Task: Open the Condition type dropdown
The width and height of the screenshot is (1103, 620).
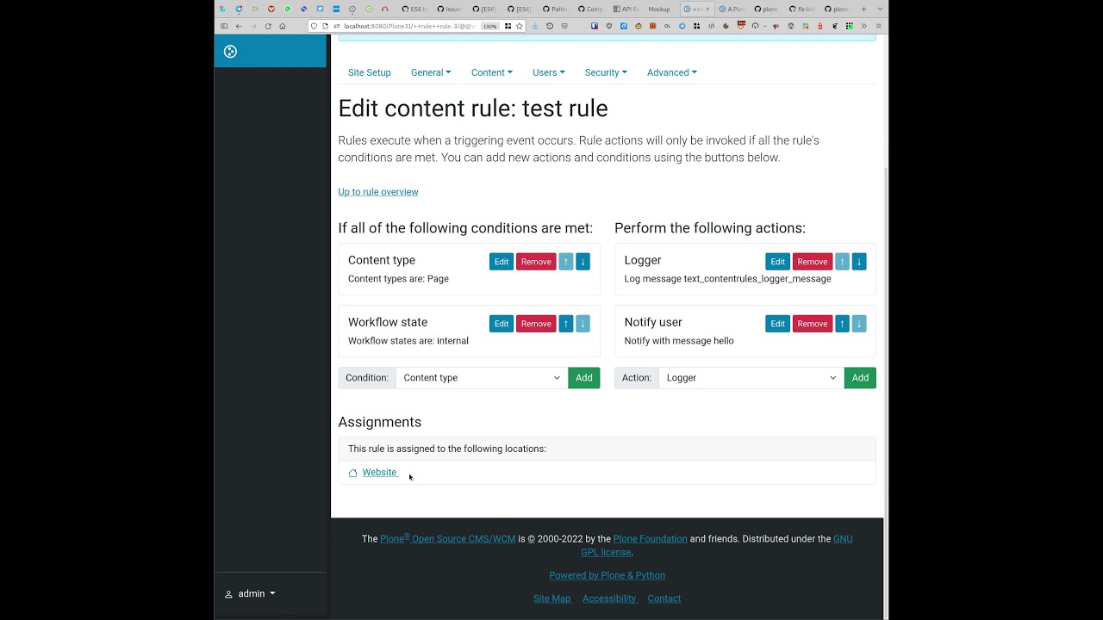Action: click(481, 378)
